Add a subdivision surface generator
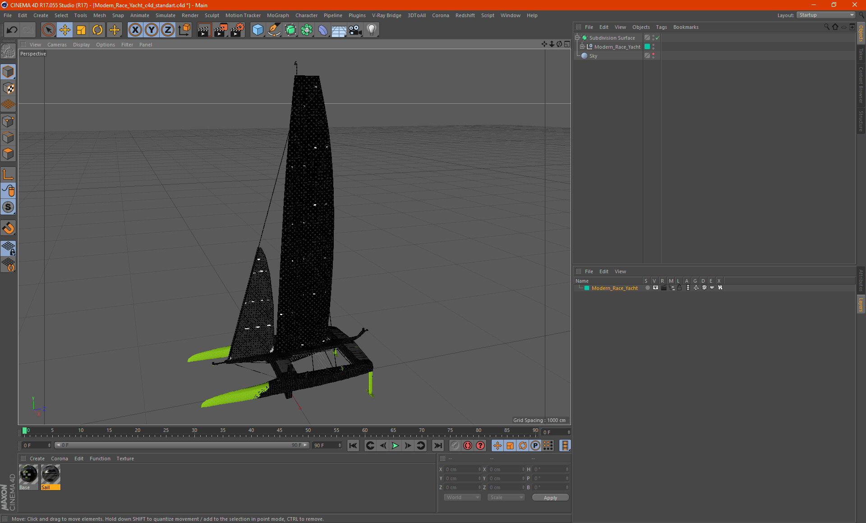The height and width of the screenshot is (523, 866). [290, 30]
